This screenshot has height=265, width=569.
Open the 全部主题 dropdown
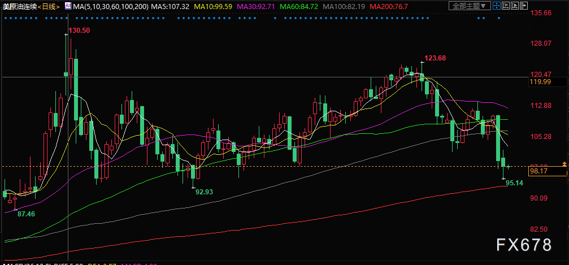point(470,6)
